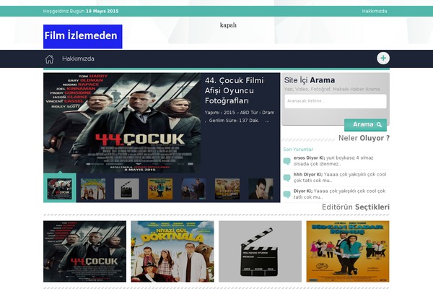The image size is (433, 289).
Task: Click the Site İçi Arama heading
Action: point(310,80)
